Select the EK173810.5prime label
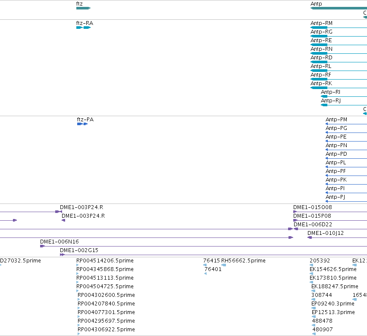The width and height of the screenshot is (367, 336). click(333, 278)
